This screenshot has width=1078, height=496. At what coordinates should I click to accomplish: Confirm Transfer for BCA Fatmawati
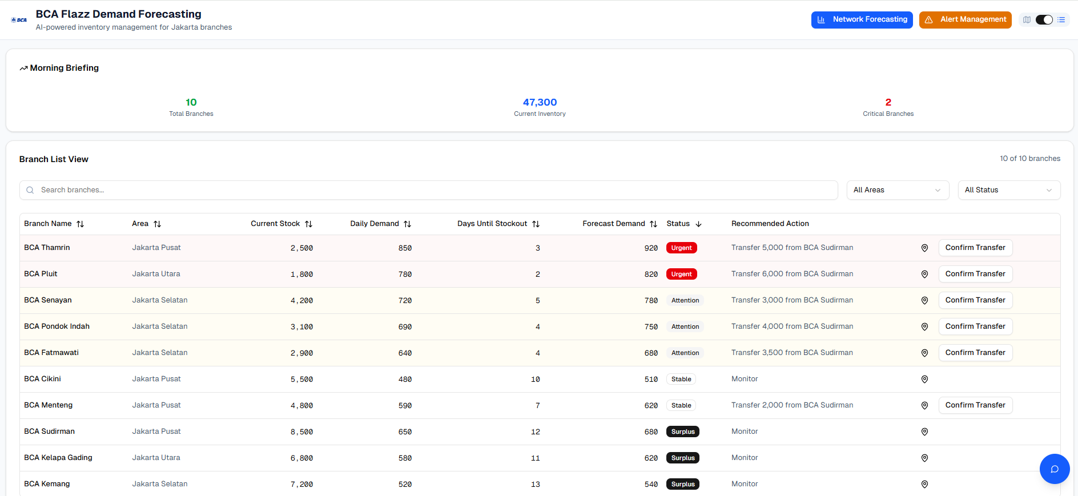pyautogui.click(x=975, y=353)
